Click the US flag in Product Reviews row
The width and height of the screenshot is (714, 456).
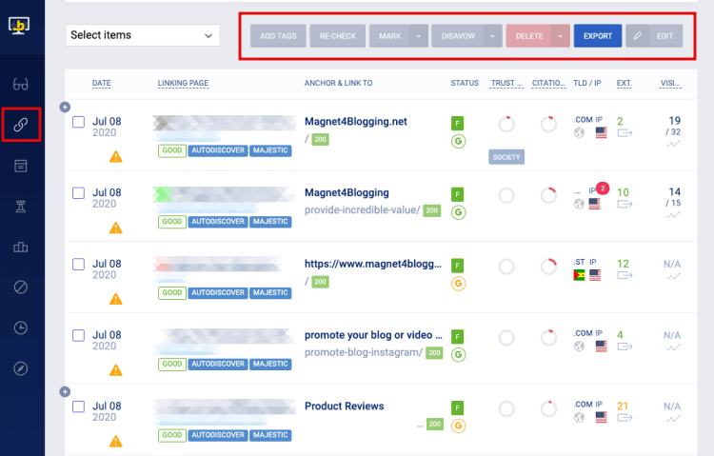[601, 417]
